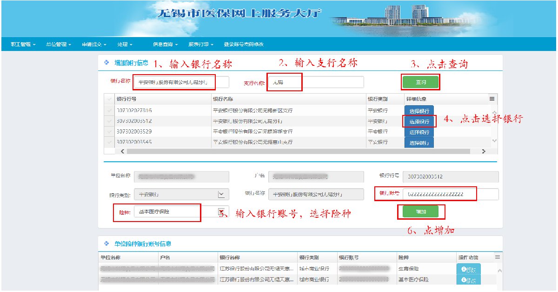Click the icon beside 增加银行信息 heading
This screenshot has height=292, width=558.
[106, 62]
